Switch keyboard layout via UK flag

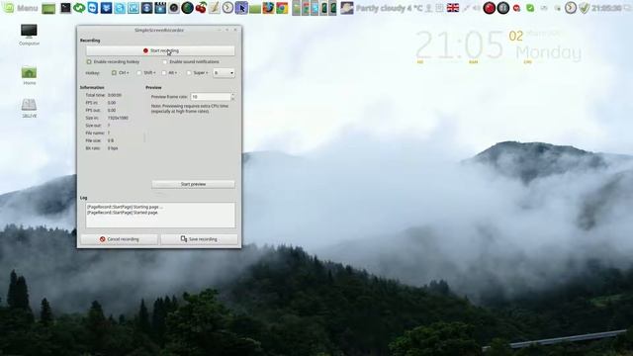[453, 8]
